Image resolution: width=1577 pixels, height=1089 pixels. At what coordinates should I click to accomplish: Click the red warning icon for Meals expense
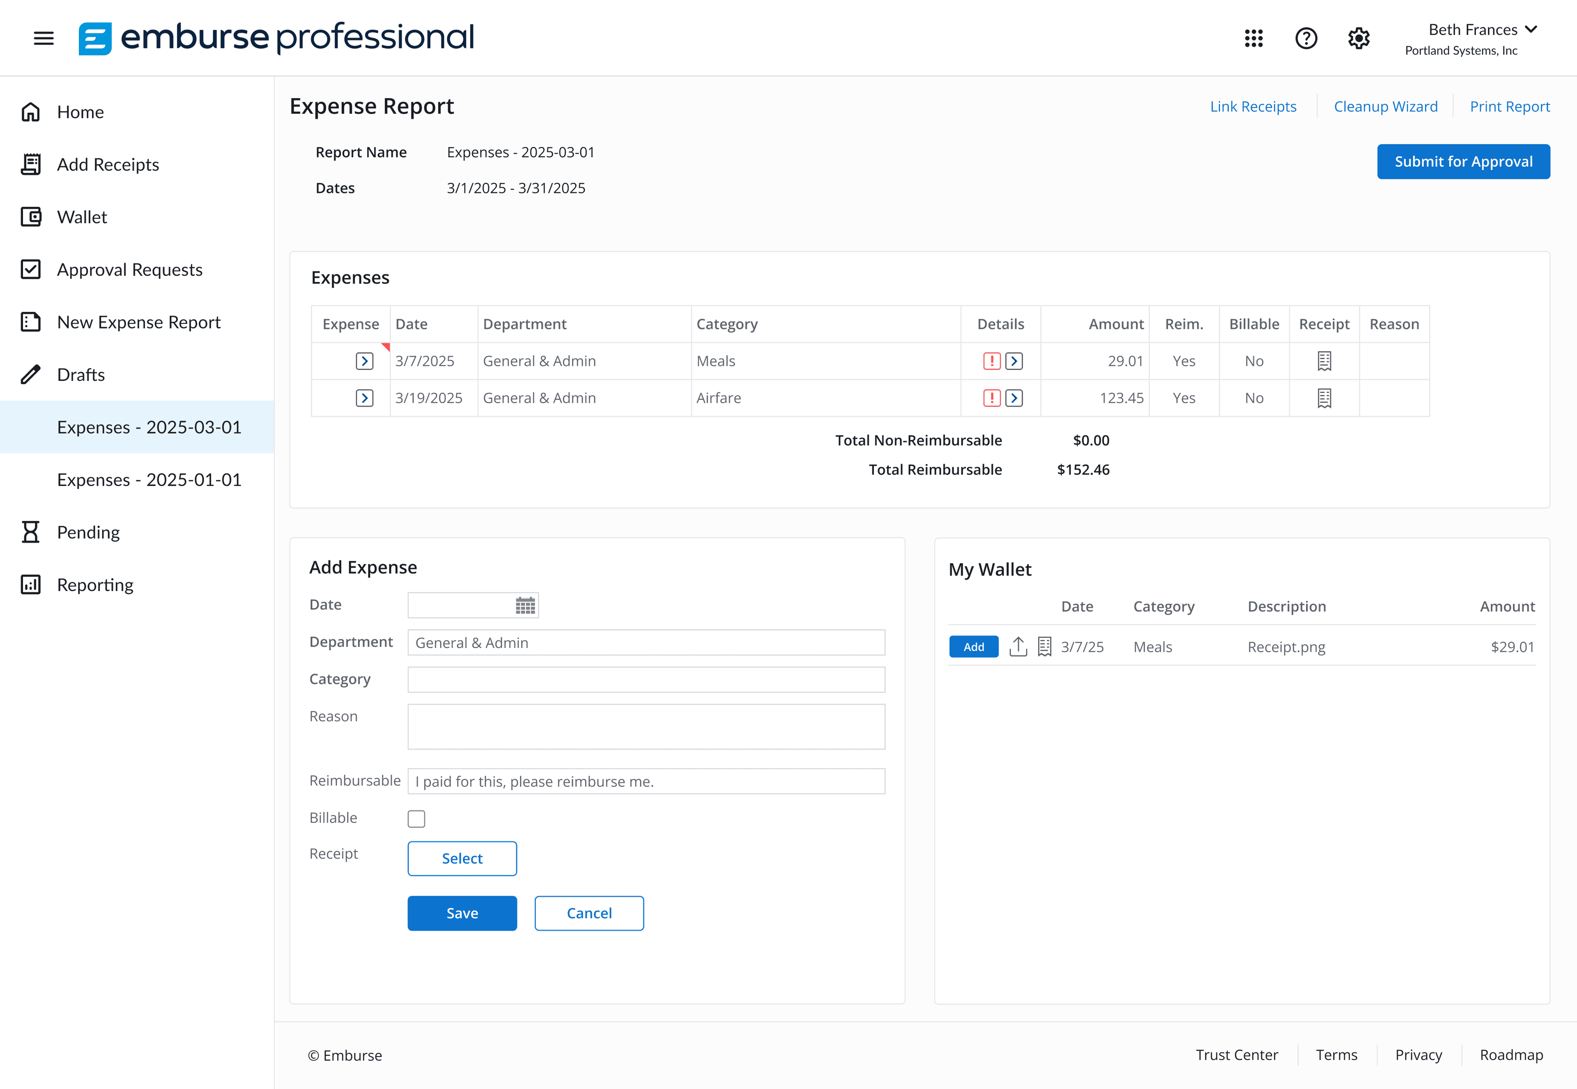tap(991, 361)
